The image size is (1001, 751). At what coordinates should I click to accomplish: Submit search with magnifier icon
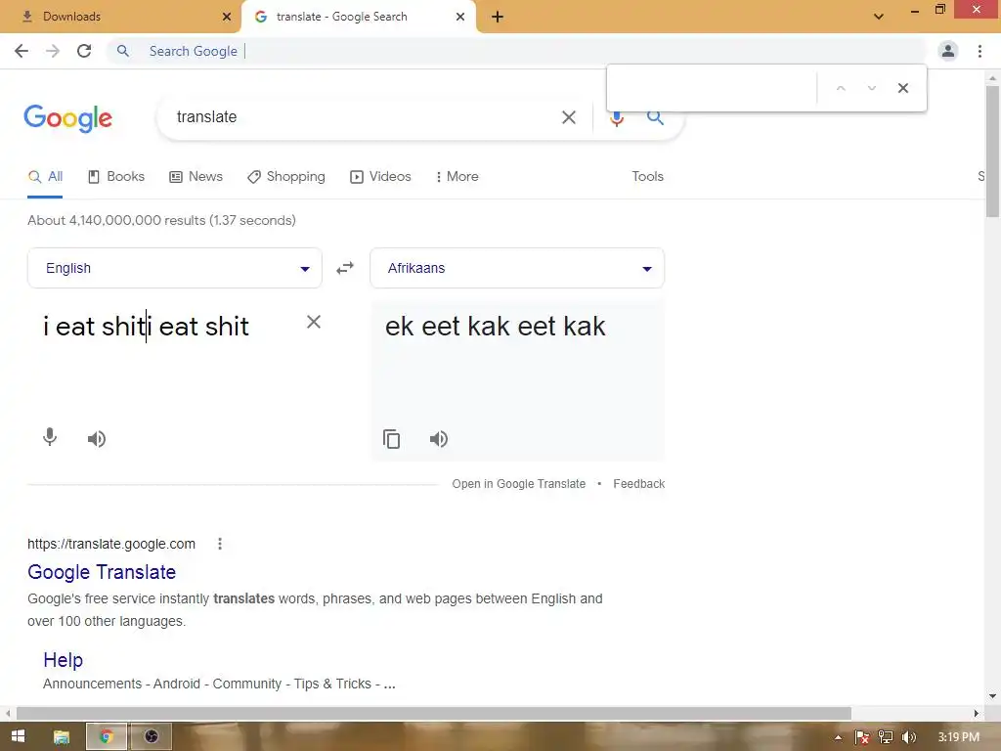click(654, 117)
